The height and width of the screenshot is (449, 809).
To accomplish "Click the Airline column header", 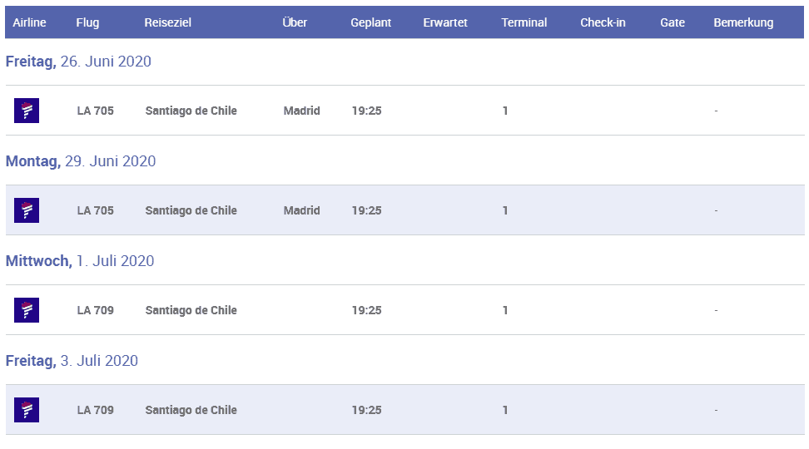I will [x=29, y=22].
